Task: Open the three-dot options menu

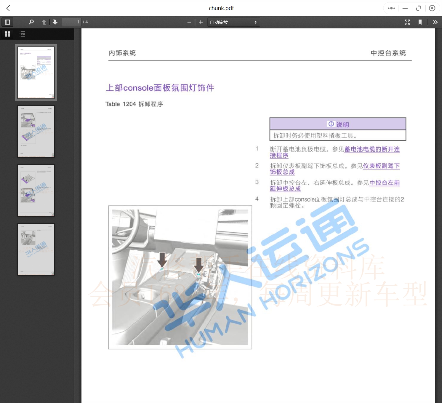Action: coord(391,8)
